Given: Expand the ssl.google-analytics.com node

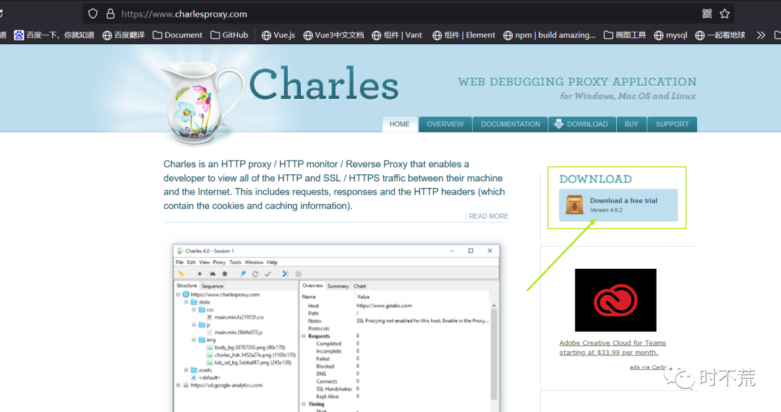Looking at the screenshot, I should [179, 385].
